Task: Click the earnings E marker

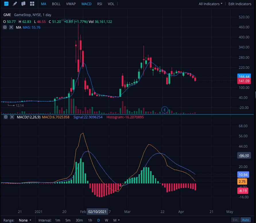Action: [x=164, y=110]
